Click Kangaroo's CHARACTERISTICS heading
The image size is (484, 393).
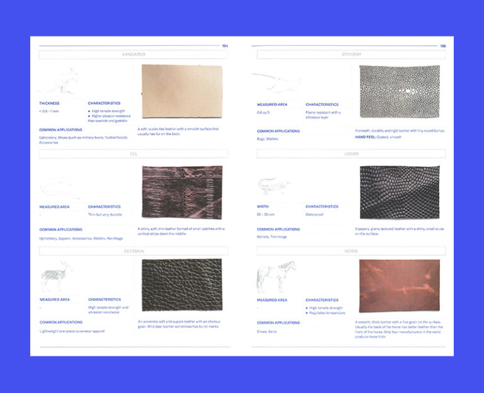(104, 103)
